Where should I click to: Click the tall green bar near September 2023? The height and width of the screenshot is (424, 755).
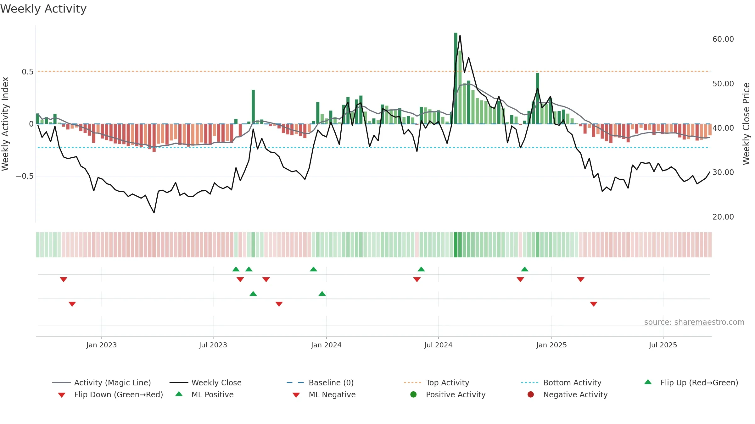253,107
